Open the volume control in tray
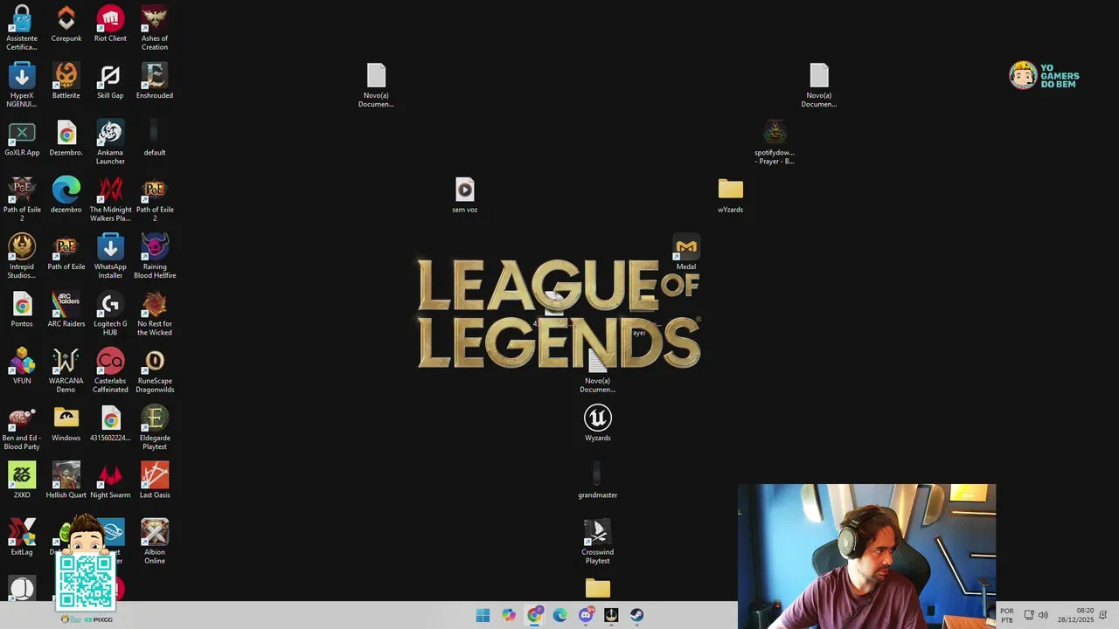This screenshot has height=629, width=1119. pos(1043,615)
